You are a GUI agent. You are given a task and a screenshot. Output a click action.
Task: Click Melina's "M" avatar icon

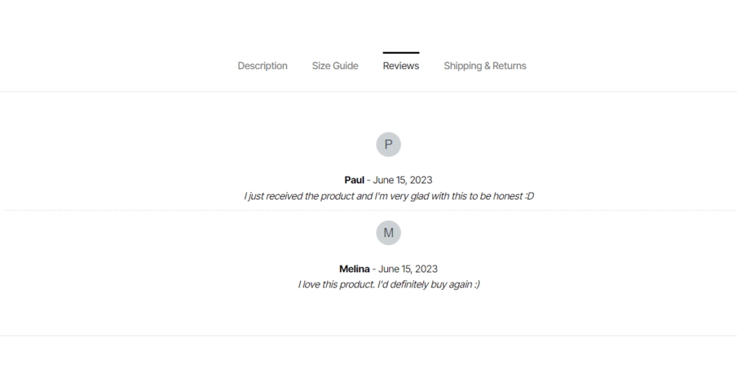point(388,233)
